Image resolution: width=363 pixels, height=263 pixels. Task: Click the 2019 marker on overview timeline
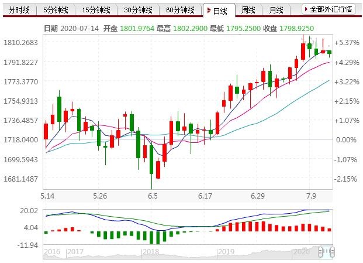(x=226, y=252)
